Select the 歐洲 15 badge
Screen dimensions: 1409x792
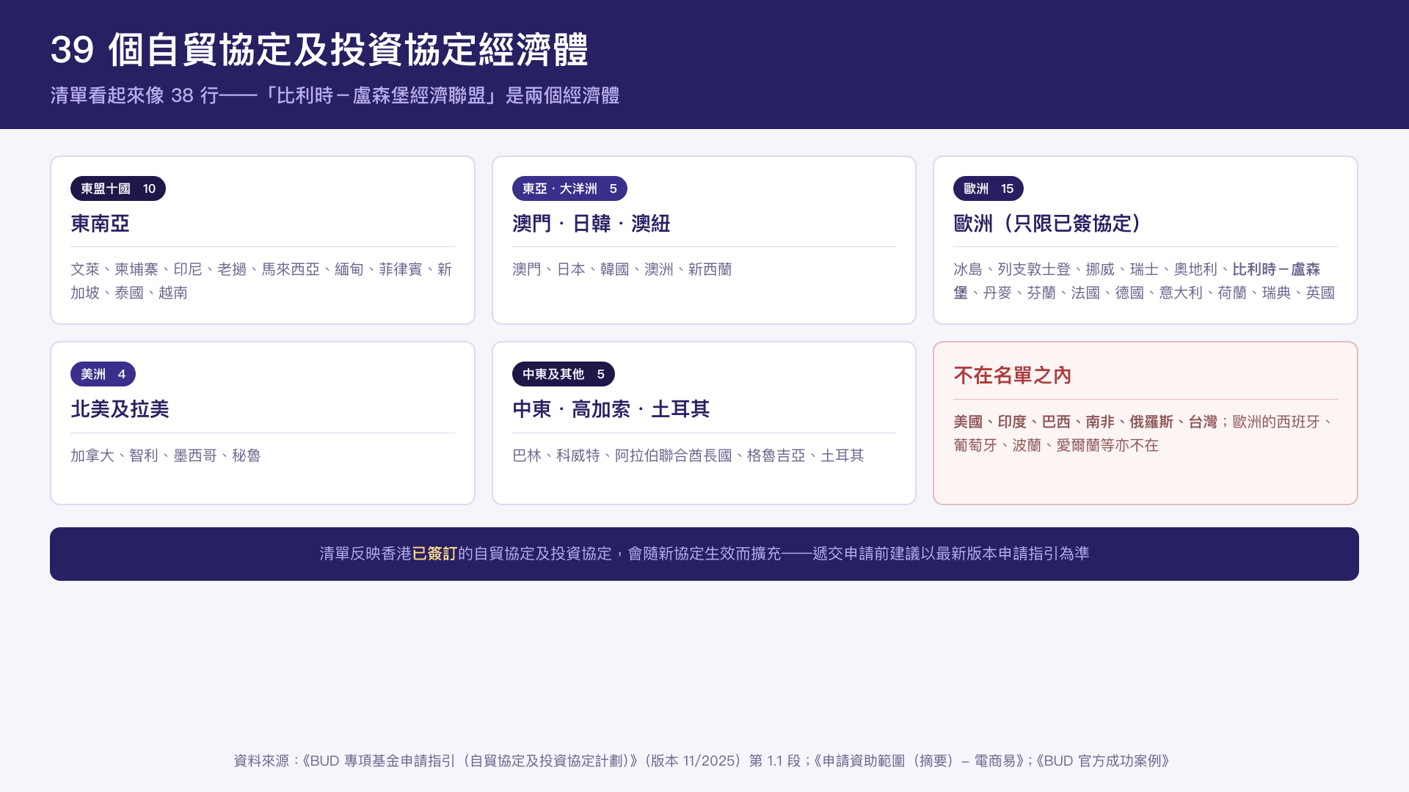(989, 188)
